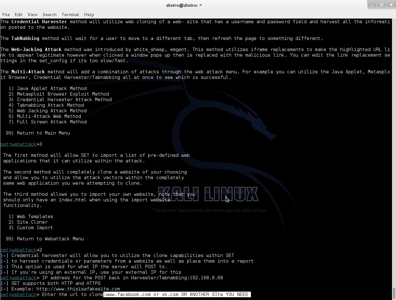Screen dimensions: 396x300
Task: Click '99) Return to Main Menu' line
Action: (38, 133)
